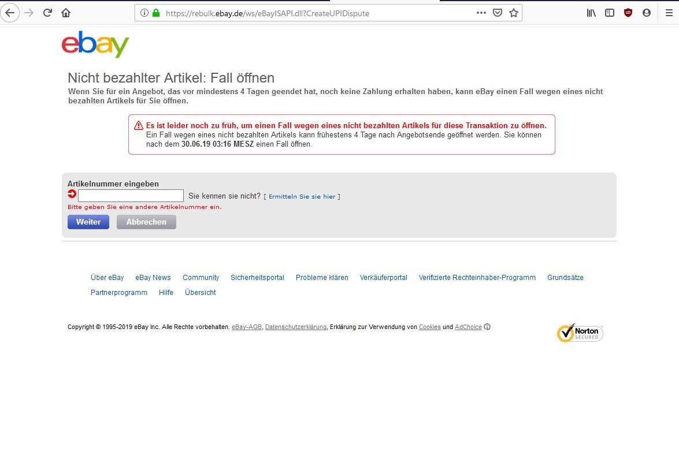Click the Artikelnummer input field
The height and width of the screenshot is (452, 679).
click(131, 196)
